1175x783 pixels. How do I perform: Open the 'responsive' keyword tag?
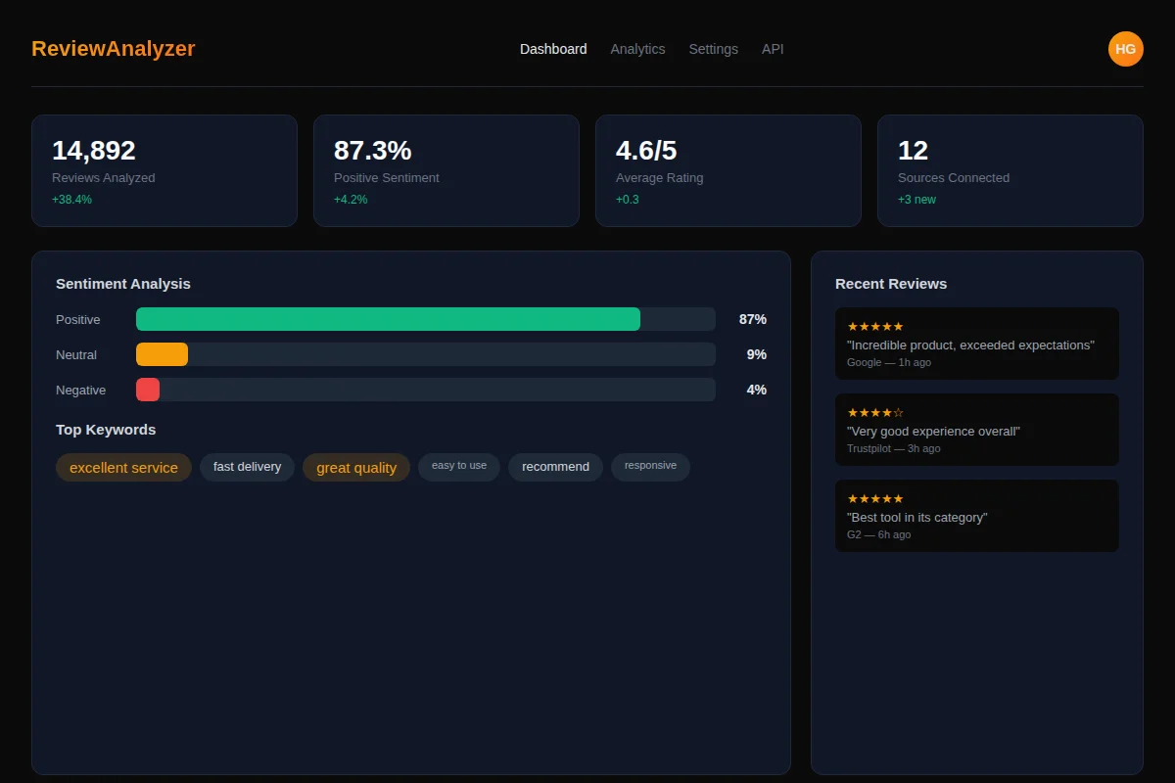650,467
